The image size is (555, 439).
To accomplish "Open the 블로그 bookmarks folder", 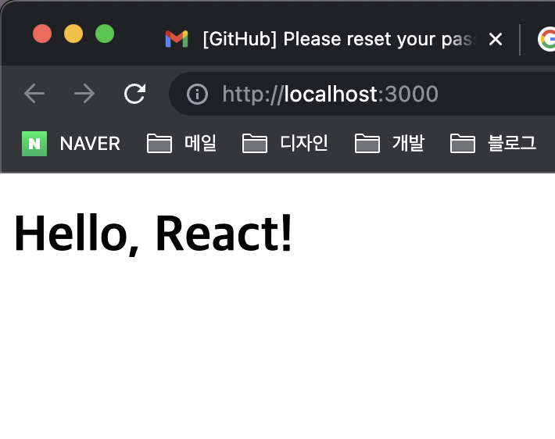I will coord(493,143).
